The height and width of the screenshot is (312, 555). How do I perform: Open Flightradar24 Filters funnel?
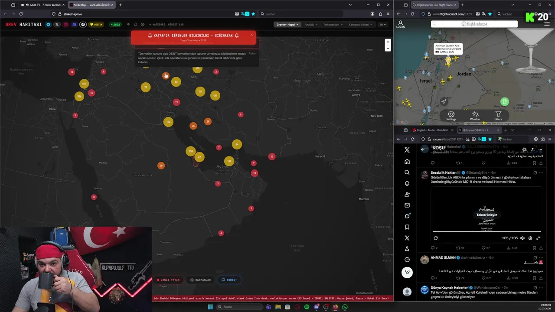point(498,116)
